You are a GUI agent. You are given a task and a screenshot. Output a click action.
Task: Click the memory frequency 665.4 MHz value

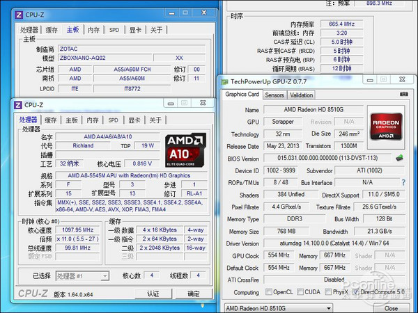342,24
